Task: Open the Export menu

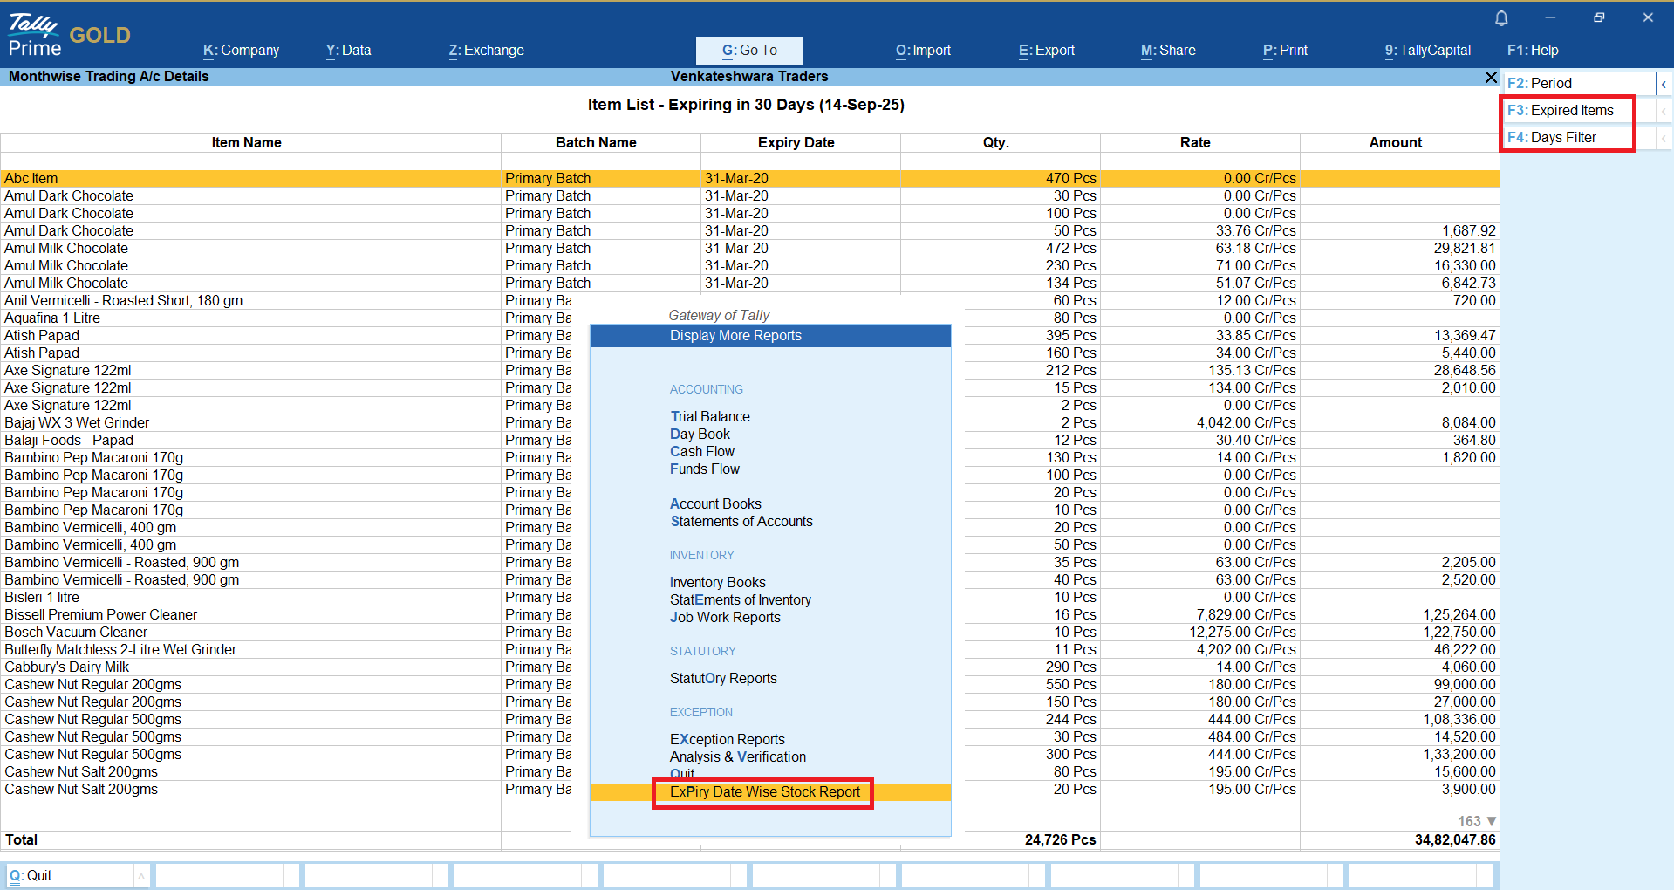Action: pyautogui.click(x=1046, y=51)
